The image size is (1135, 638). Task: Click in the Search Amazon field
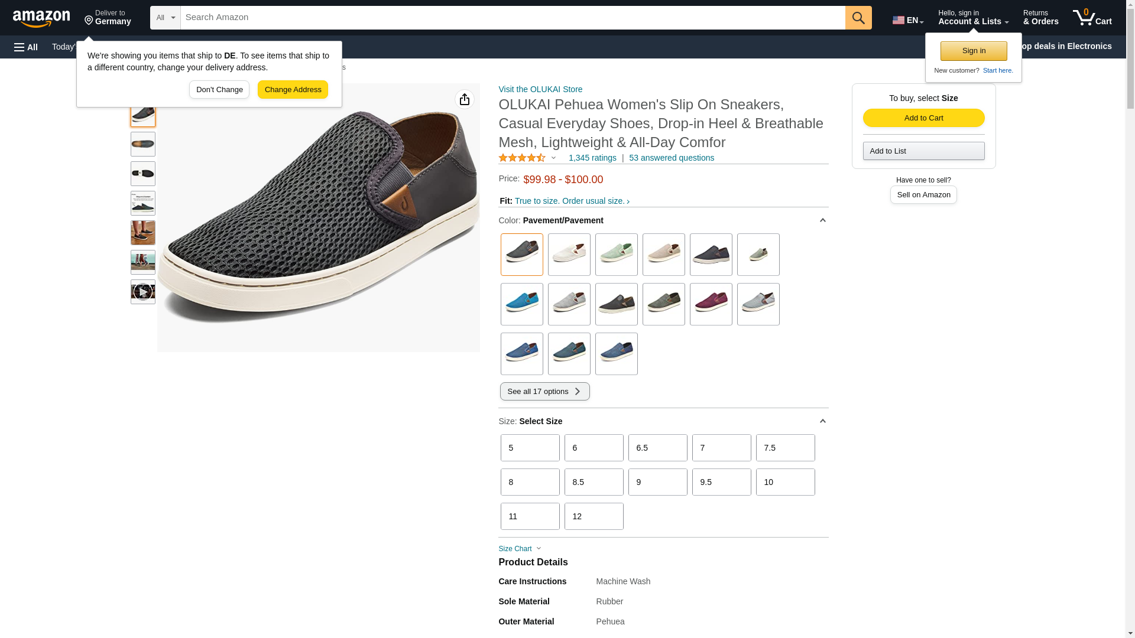point(512,18)
